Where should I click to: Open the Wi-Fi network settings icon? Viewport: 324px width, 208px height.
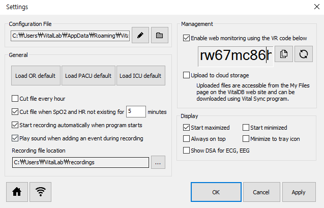[41, 192]
